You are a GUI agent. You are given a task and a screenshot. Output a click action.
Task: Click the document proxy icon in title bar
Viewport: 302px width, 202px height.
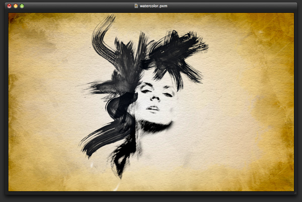click(x=136, y=6)
